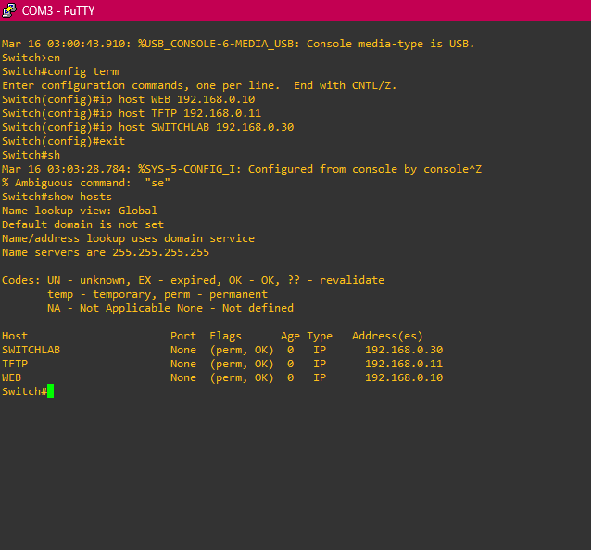Click the 'Flags' column header
Screen dimensions: 591x550
point(225,336)
